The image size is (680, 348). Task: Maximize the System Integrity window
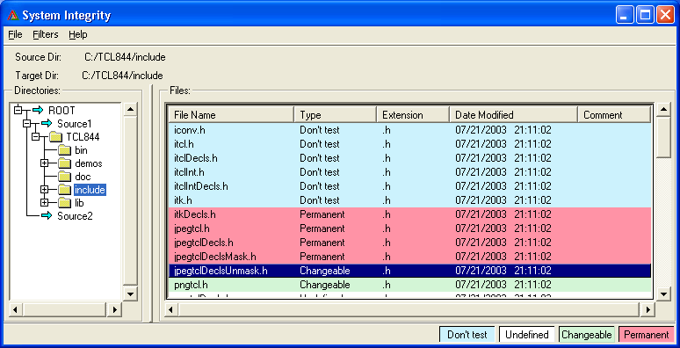pyautogui.click(x=645, y=16)
